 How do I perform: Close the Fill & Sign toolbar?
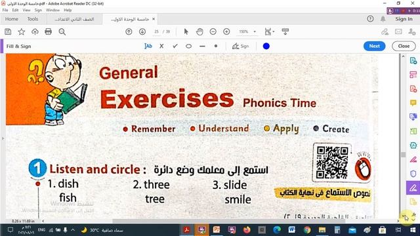[404, 46]
